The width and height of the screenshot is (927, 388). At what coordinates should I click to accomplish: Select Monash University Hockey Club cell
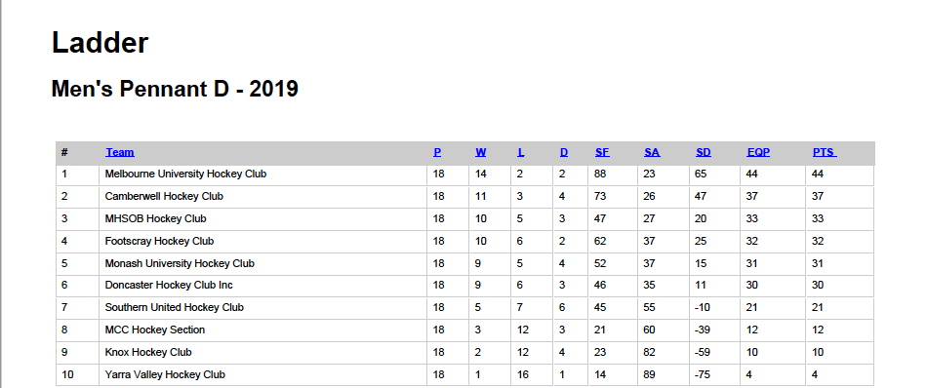click(262, 263)
